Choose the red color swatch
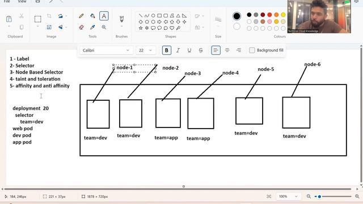 pos(269,15)
